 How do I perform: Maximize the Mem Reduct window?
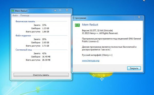coord(60,10)
